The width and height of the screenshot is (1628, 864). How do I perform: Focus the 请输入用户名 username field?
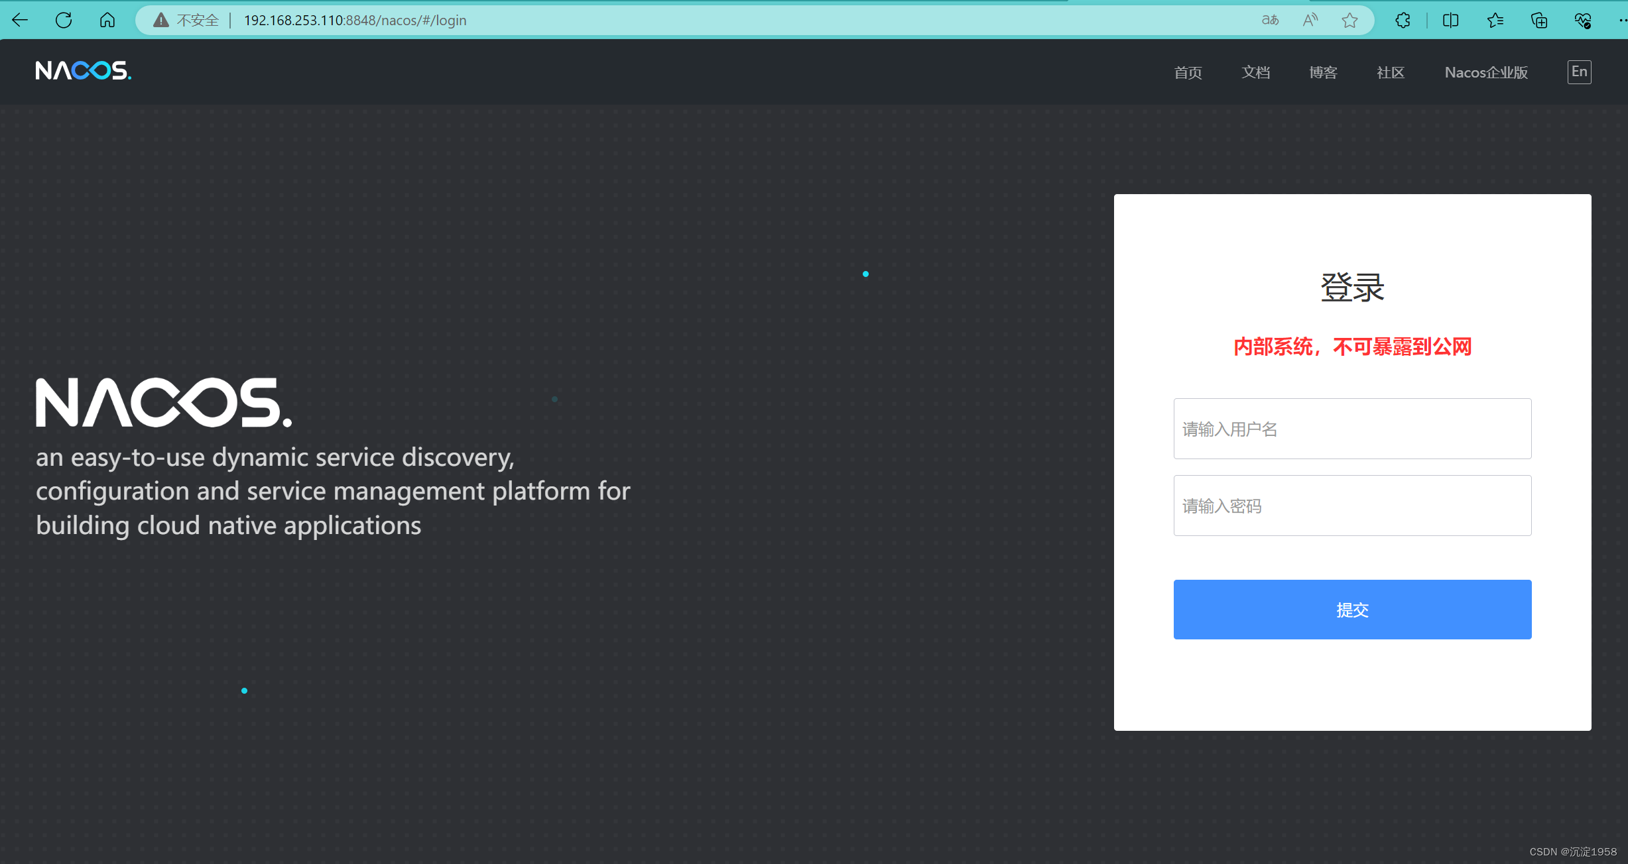coord(1352,429)
